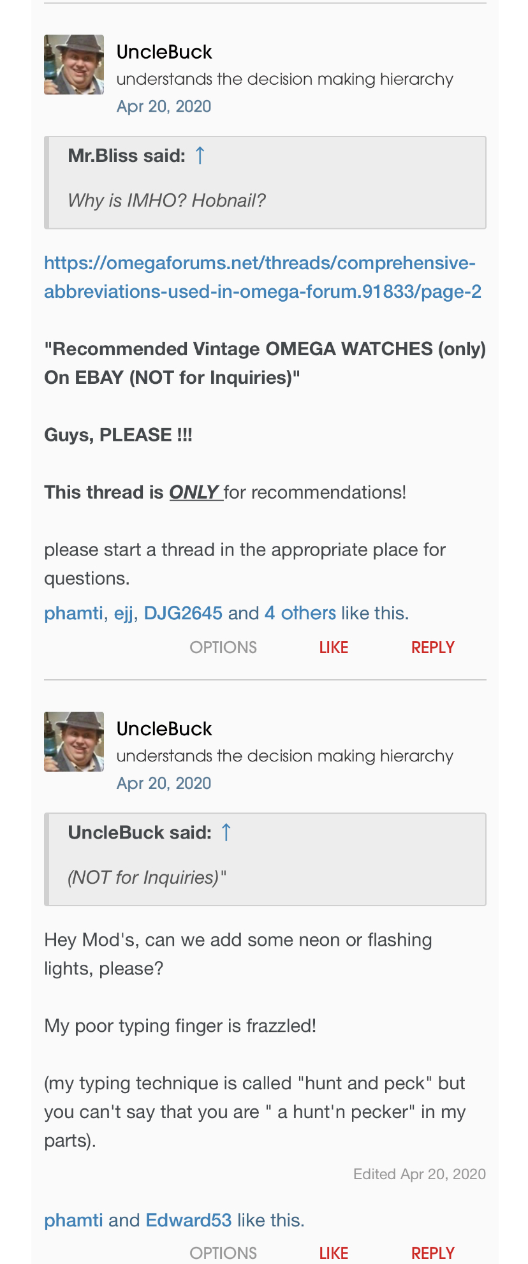Open the omegaforums abbreviations thread link
The width and height of the screenshot is (528, 1264).
pos(262,277)
